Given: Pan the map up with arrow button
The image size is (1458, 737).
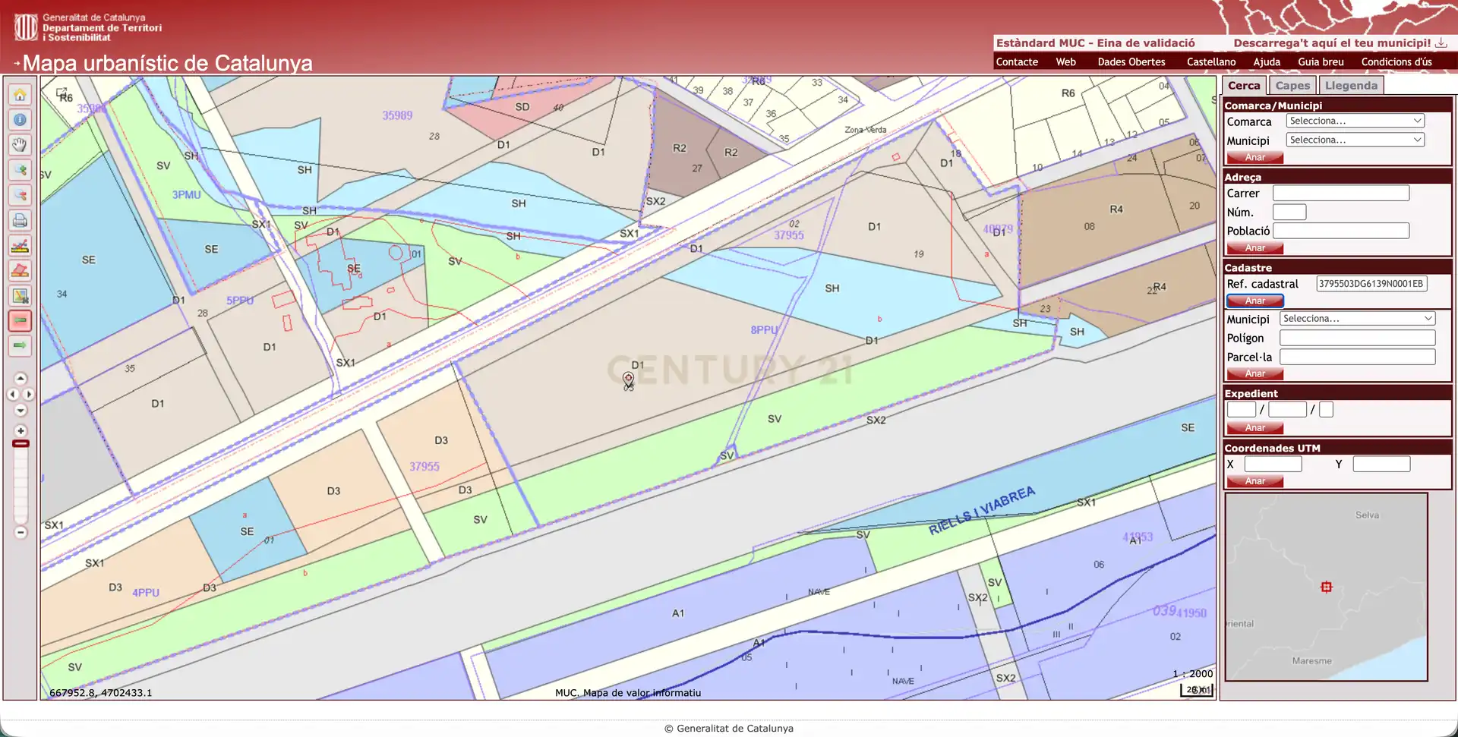Looking at the screenshot, I should [x=21, y=378].
